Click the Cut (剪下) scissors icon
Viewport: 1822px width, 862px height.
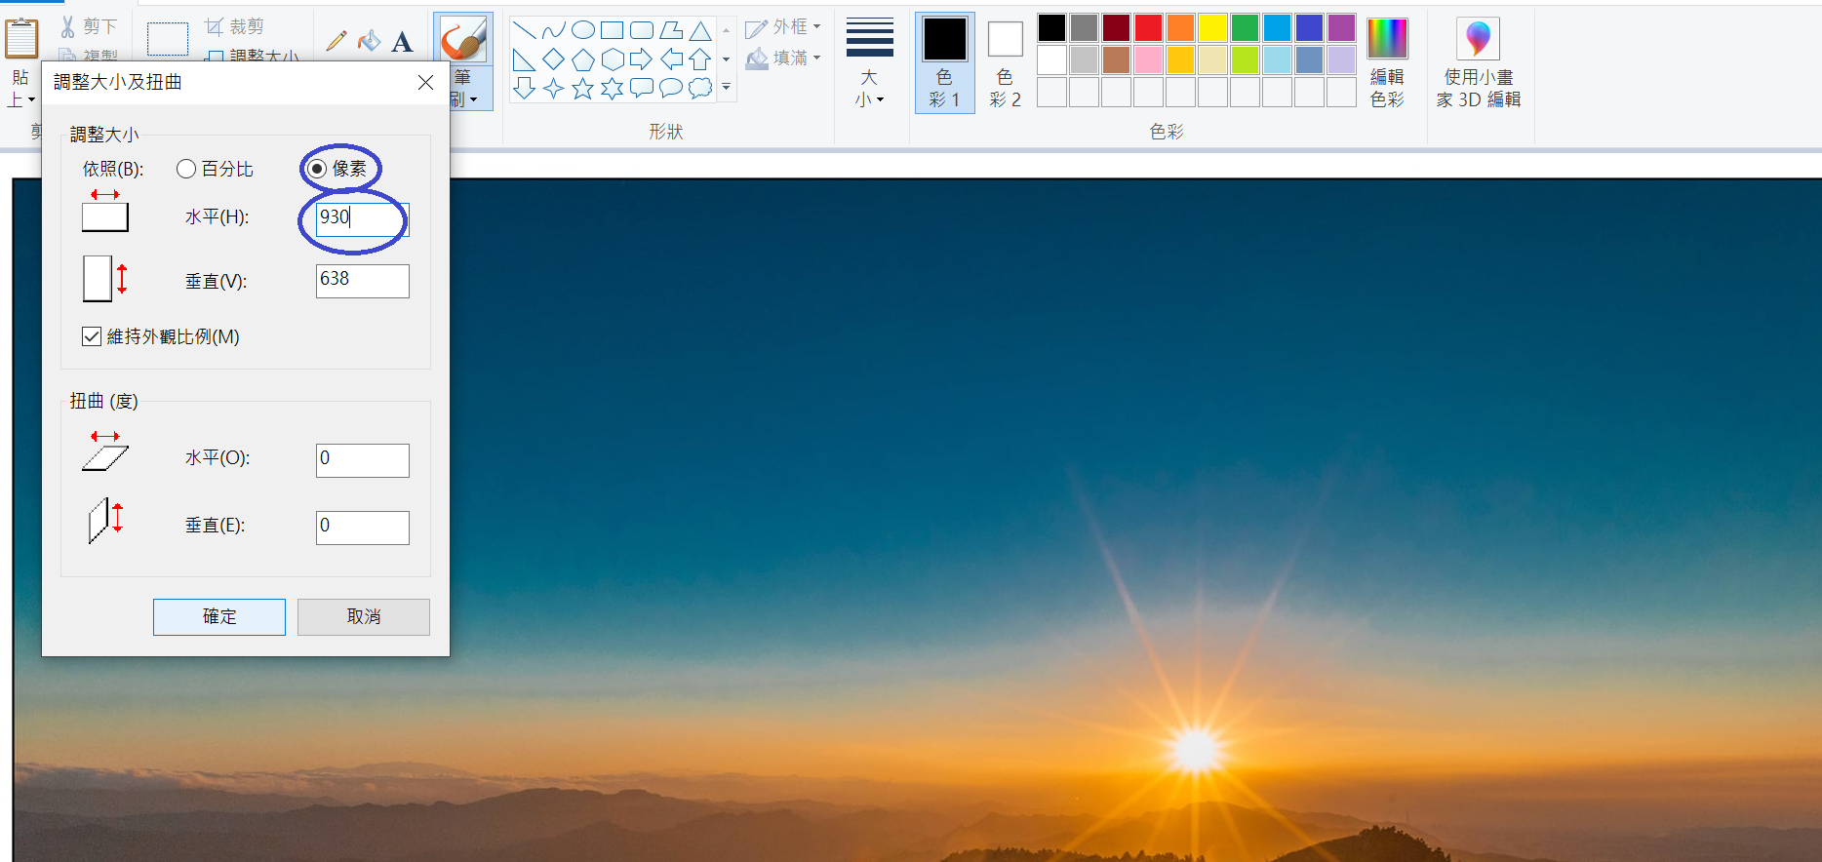[x=68, y=26]
